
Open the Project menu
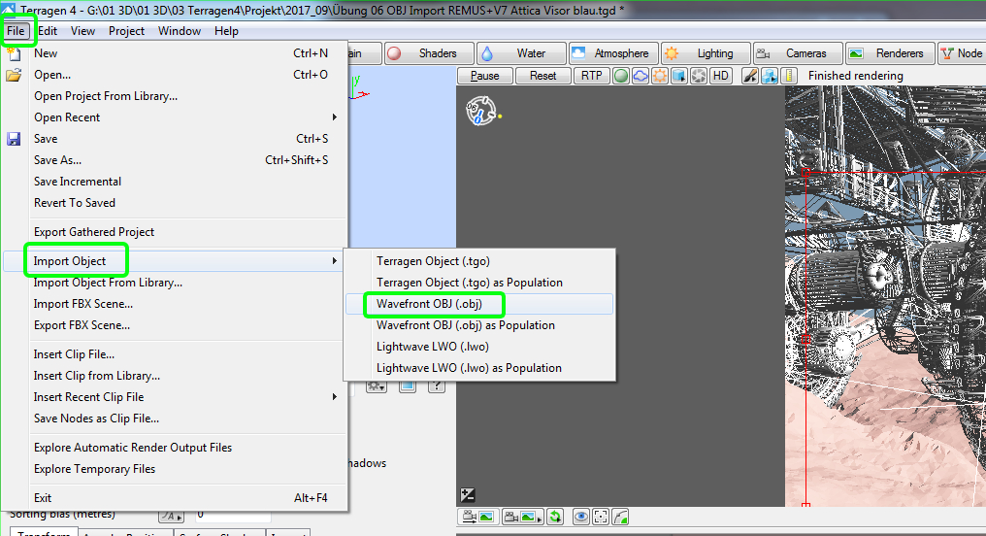[x=126, y=31]
